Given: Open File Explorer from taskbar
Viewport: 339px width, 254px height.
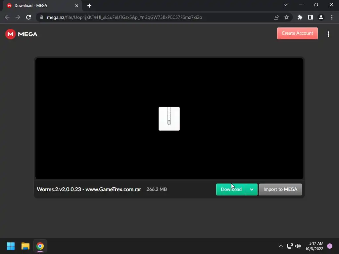Looking at the screenshot, I should [x=25, y=246].
